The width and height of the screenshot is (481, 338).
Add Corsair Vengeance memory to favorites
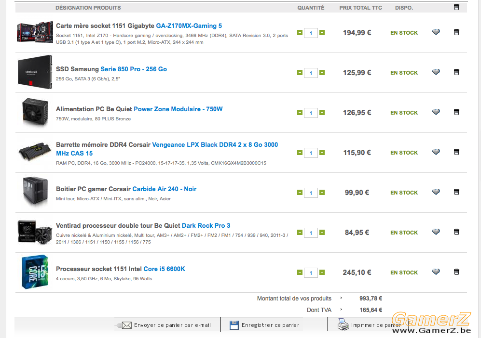coord(436,152)
